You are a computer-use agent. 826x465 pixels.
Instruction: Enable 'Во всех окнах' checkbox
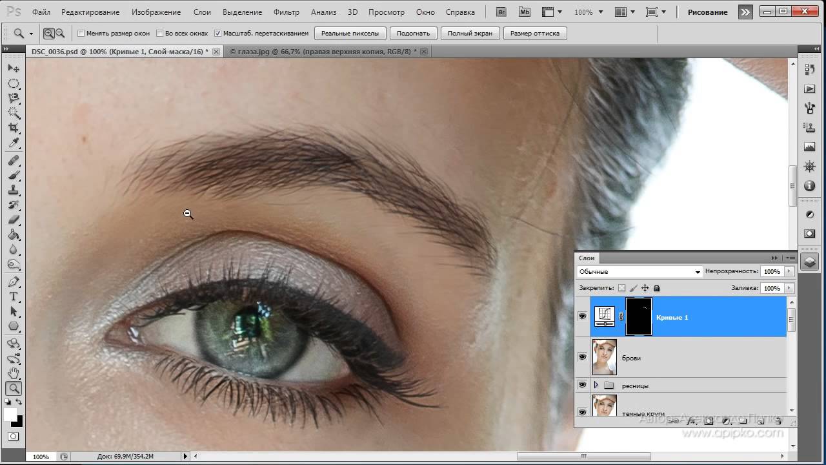coord(160,34)
